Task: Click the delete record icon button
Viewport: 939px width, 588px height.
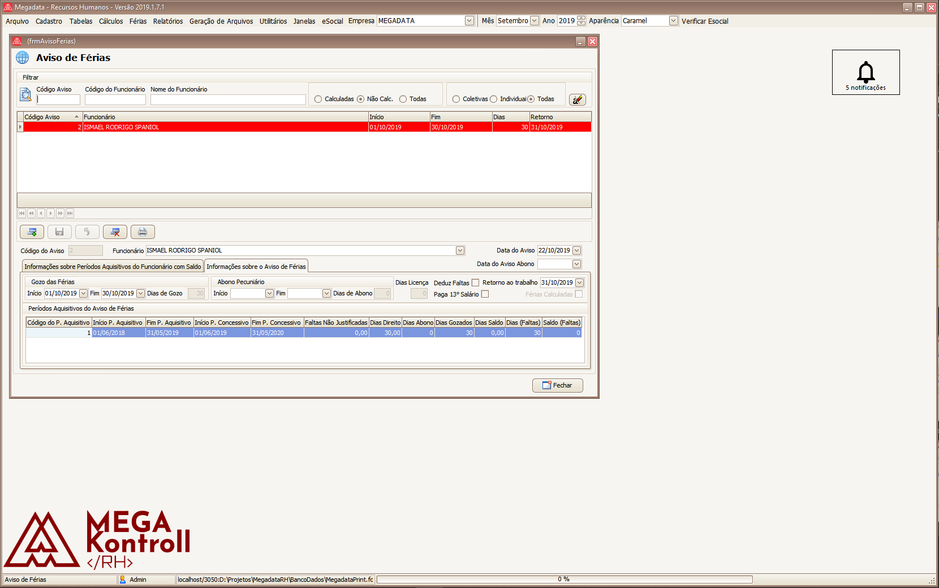Action: pyautogui.click(x=115, y=232)
